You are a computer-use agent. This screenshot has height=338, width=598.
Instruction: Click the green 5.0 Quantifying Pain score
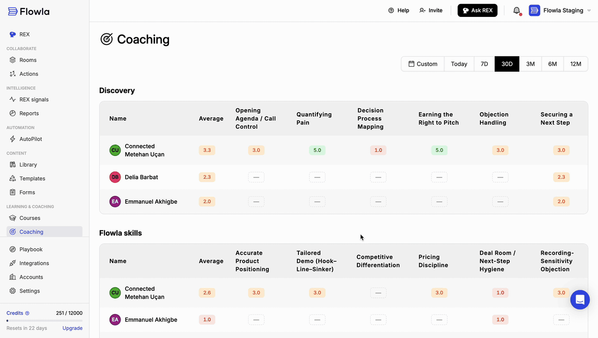pos(317,150)
